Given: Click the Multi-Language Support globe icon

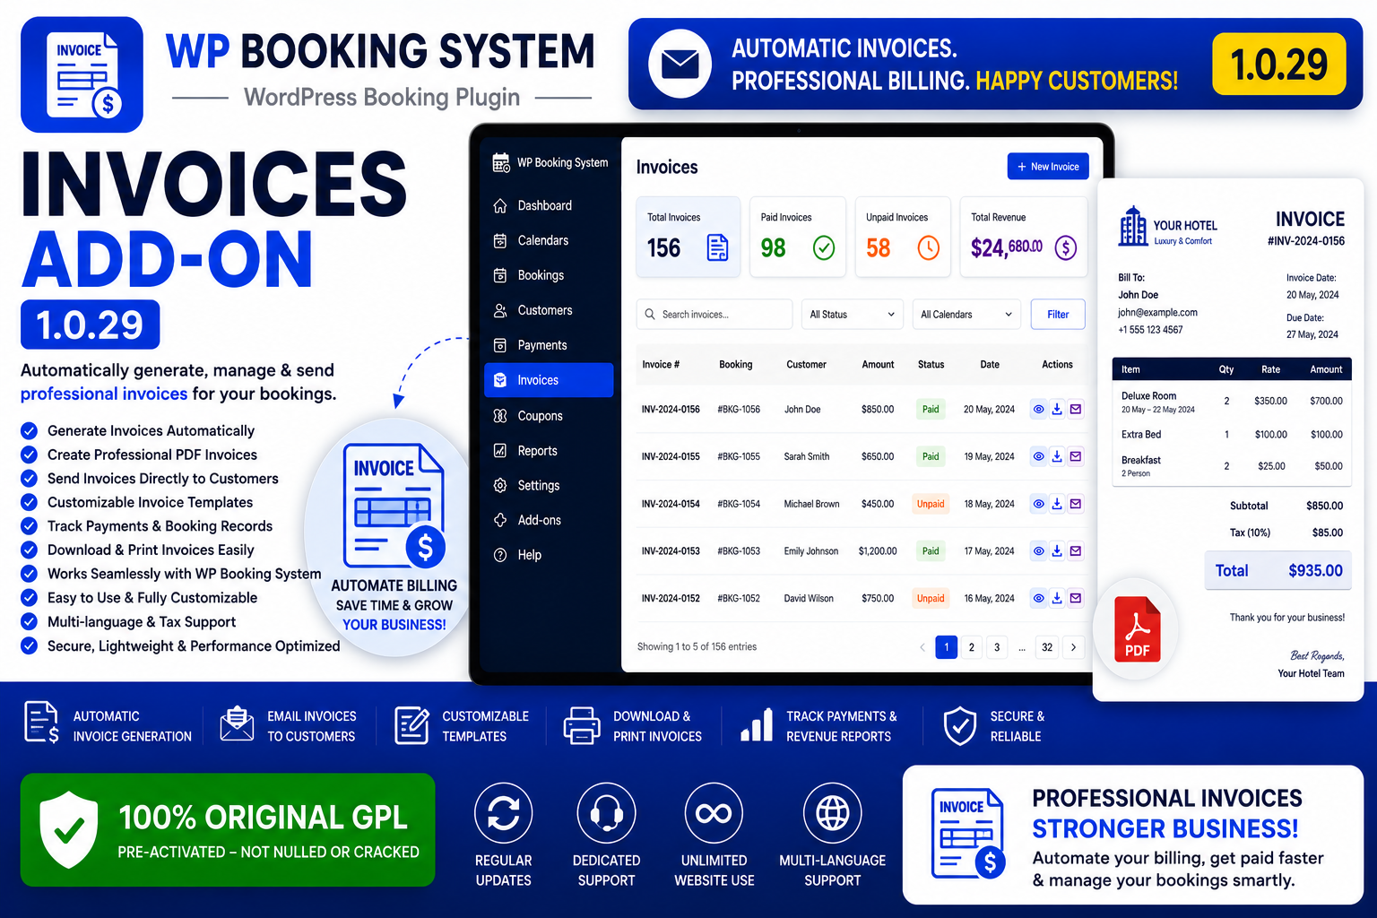Looking at the screenshot, I should click(x=833, y=813).
